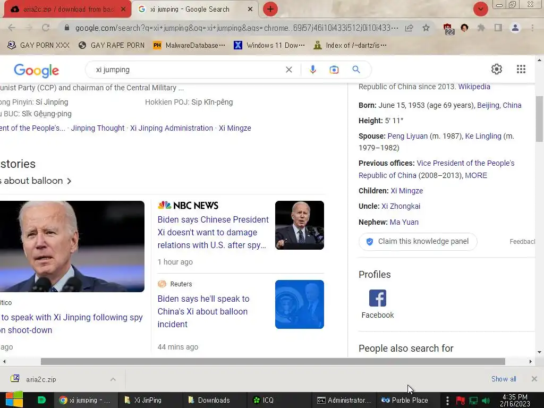The image size is (544, 408).
Task: Open the Google apps grid
Action: click(x=521, y=69)
